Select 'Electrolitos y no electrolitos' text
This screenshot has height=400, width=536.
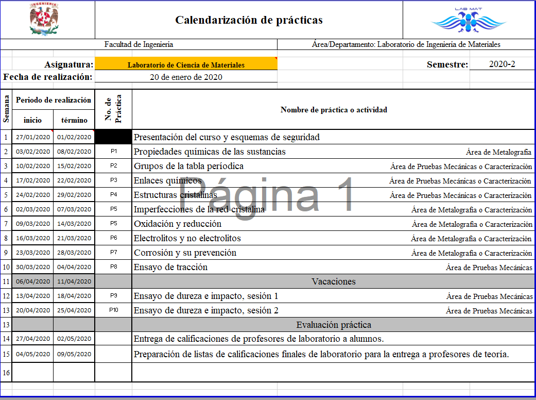(x=187, y=238)
